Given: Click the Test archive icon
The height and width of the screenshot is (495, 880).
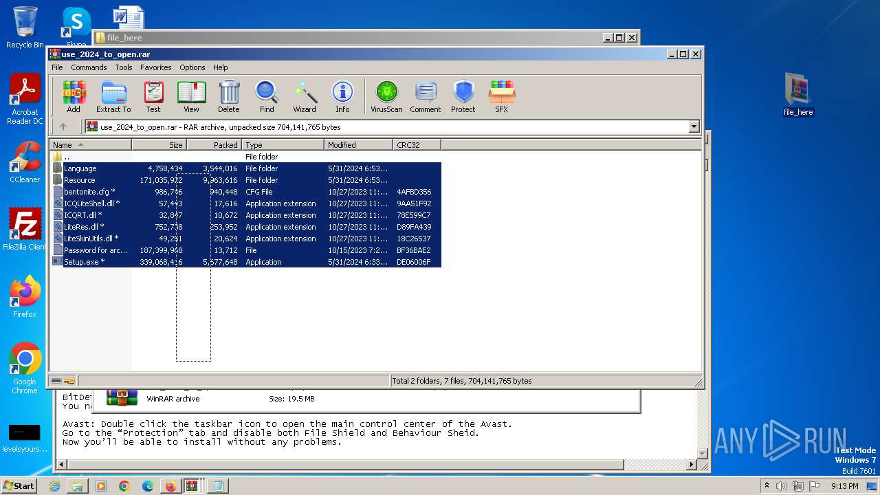Looking at the screenshot, I should (x=153, y=96).
